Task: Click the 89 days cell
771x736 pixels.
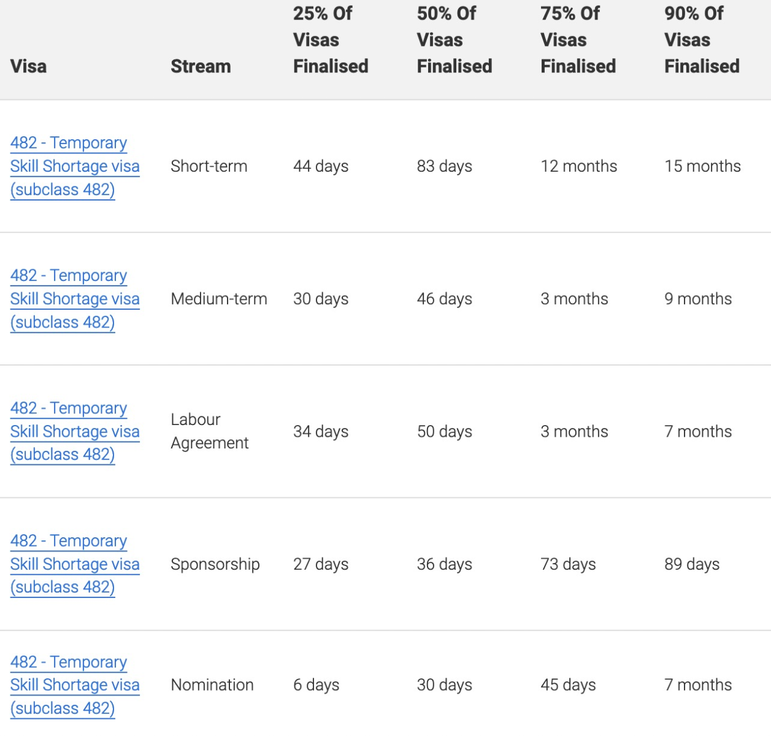Action: click(x=692, y=564)
